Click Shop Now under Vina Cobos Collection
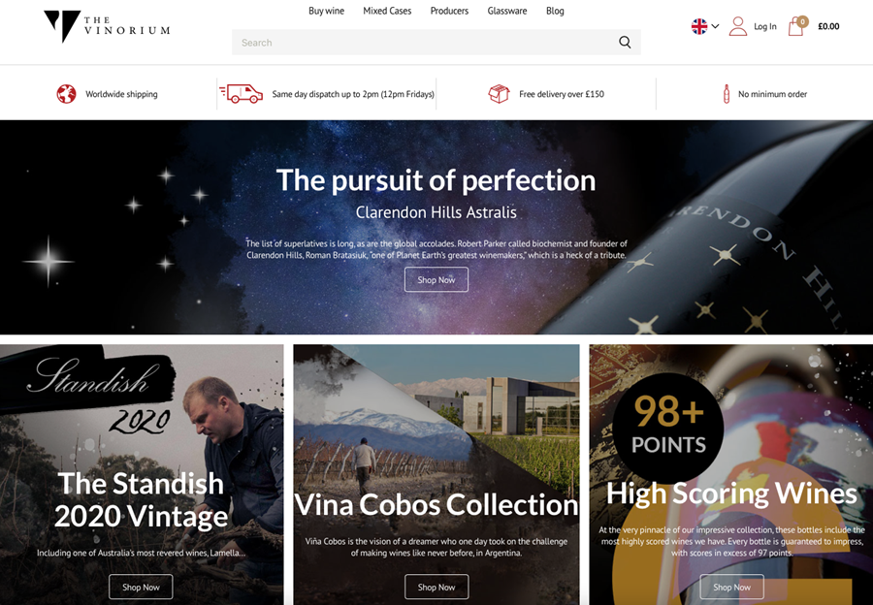Viewport: 873px width, 605px height. click(x=436, y=587)
